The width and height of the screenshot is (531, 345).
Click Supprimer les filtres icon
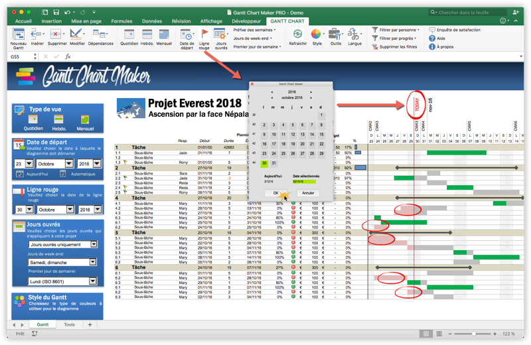pyautogui.click(x=375, y=46)
